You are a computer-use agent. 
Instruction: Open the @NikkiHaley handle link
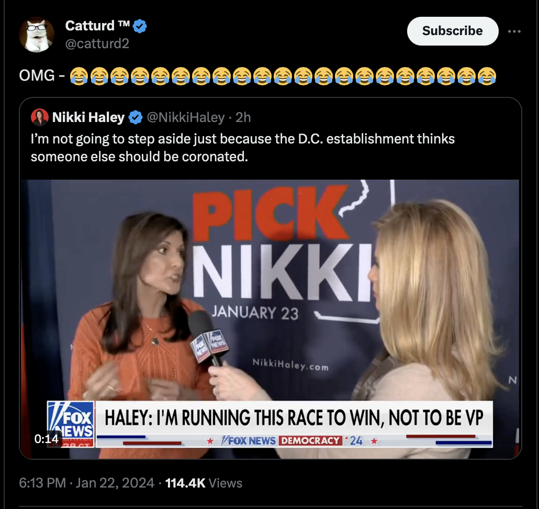pos(186,118)
